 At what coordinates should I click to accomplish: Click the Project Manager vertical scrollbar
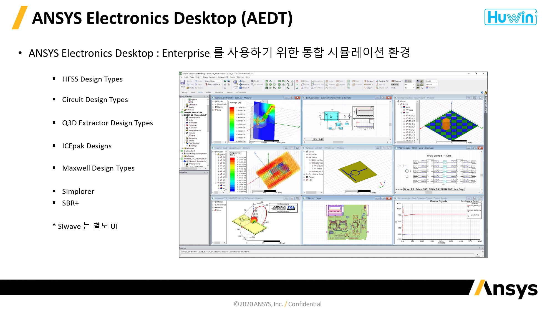(208, 119)
